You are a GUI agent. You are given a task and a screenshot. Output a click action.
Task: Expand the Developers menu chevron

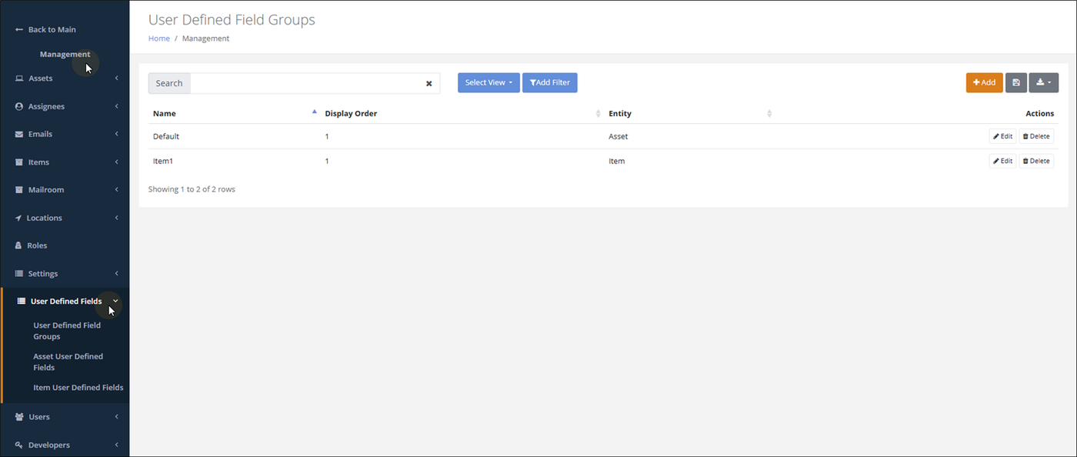tap(117, 445)
